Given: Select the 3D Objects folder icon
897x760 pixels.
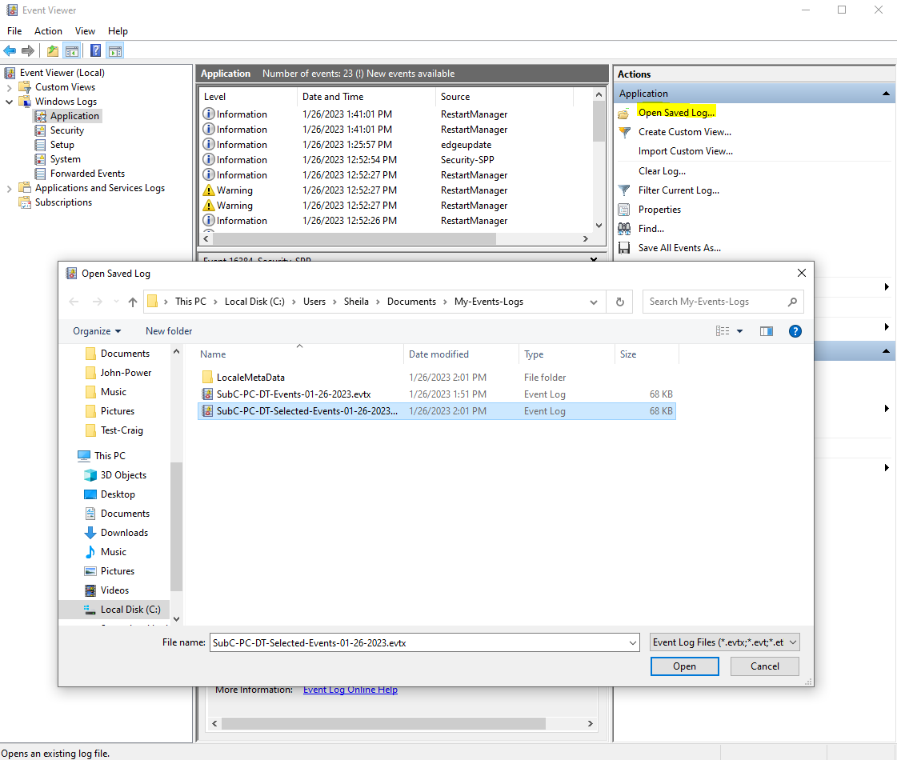Looking at the screenshot, I should pos(90,475).
